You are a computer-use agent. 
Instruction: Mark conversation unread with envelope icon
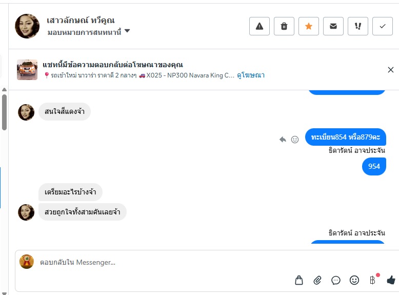click(333, 26)
